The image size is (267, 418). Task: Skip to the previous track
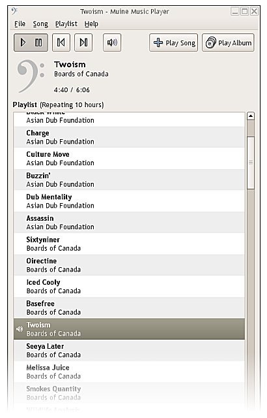[61, 42]
